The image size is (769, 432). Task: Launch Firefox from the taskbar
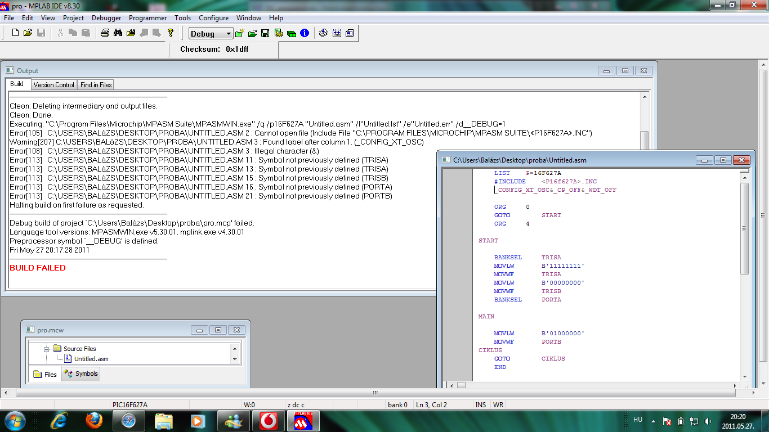(94, 421)
